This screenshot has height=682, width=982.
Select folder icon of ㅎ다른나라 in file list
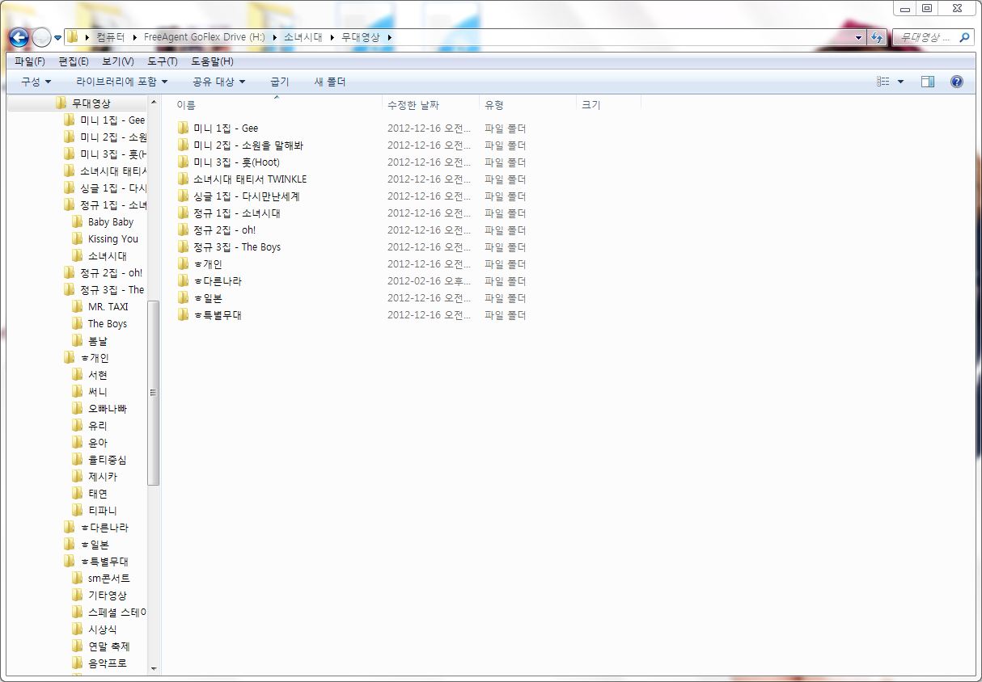pyautogui.click(x=184, y=280)
